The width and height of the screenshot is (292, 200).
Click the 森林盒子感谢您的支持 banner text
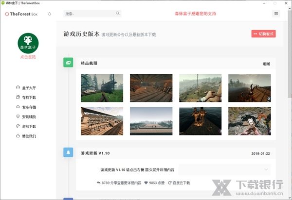195,14
